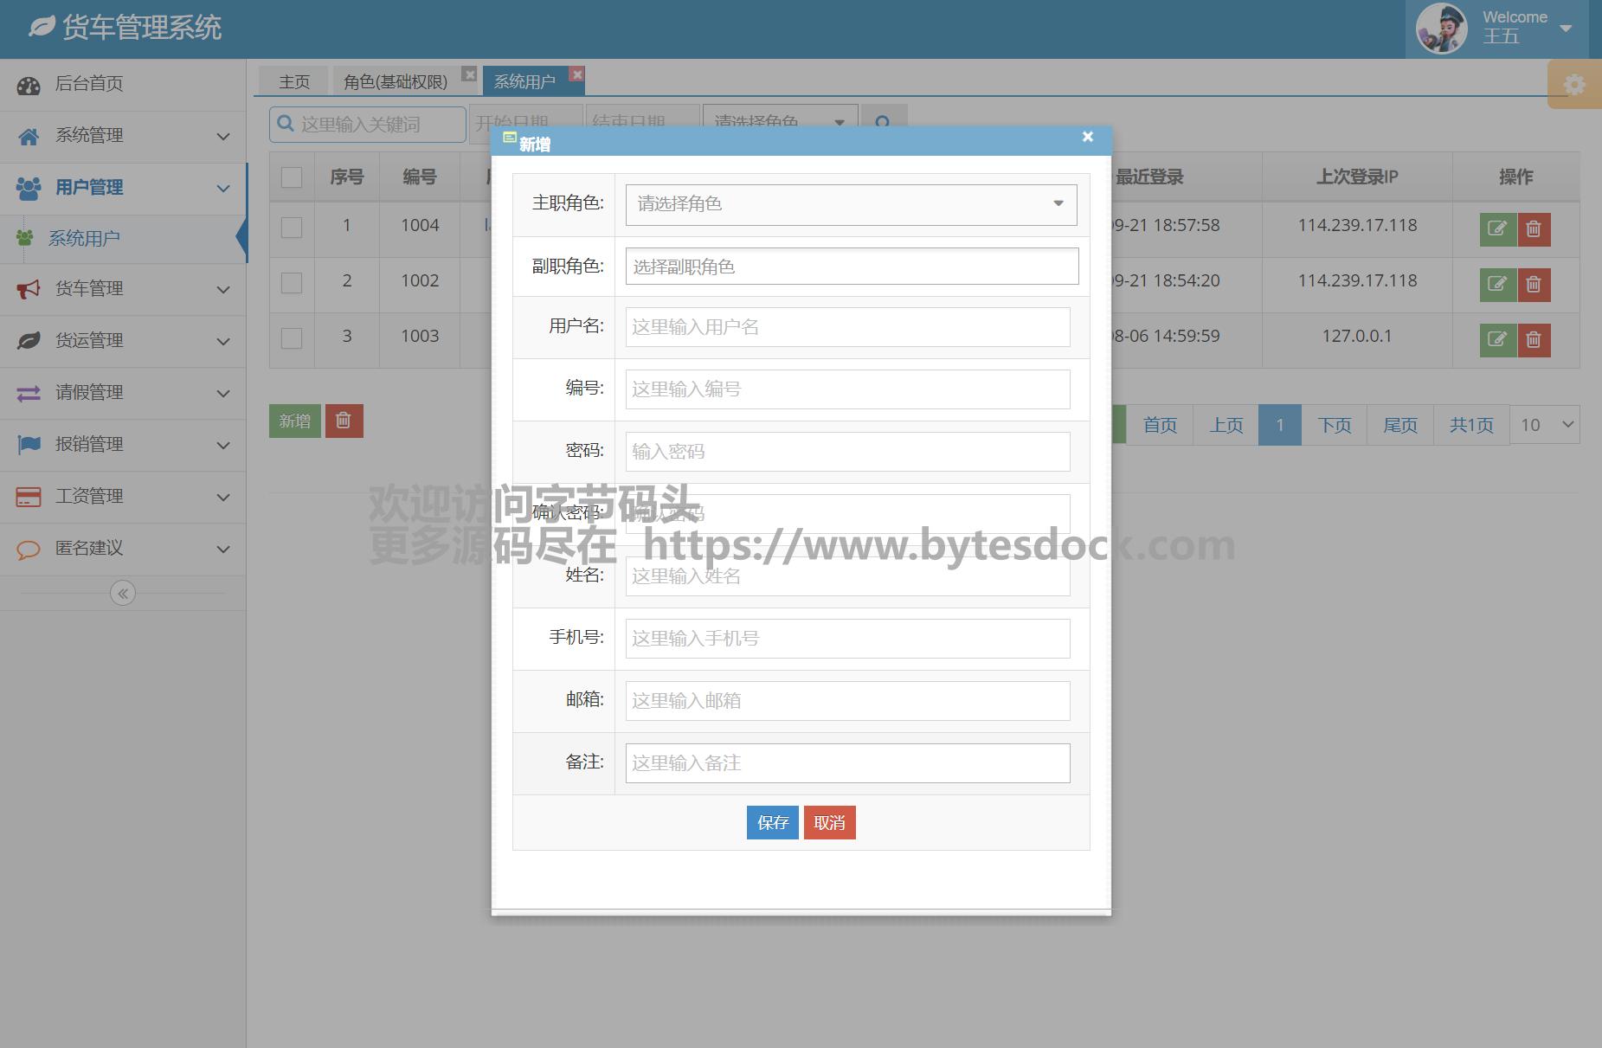Click the settings gear icon at right edge
The image size is (1602, 1048).
(x=1574, y=85)
